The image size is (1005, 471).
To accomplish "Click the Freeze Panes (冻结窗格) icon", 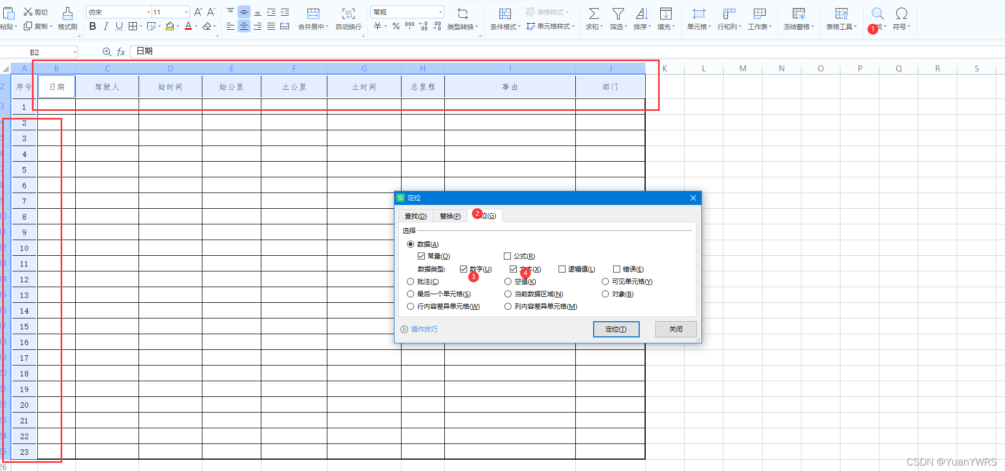I will [x=798, y=14].
